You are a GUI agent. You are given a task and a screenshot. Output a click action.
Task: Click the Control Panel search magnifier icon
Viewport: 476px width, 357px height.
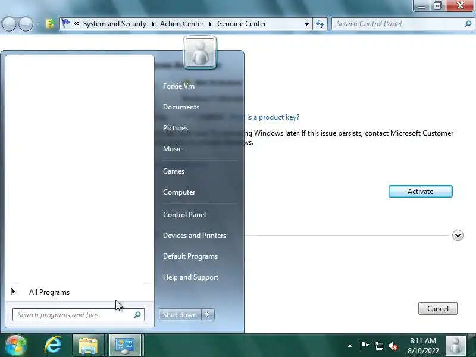[x=468, y=24]
